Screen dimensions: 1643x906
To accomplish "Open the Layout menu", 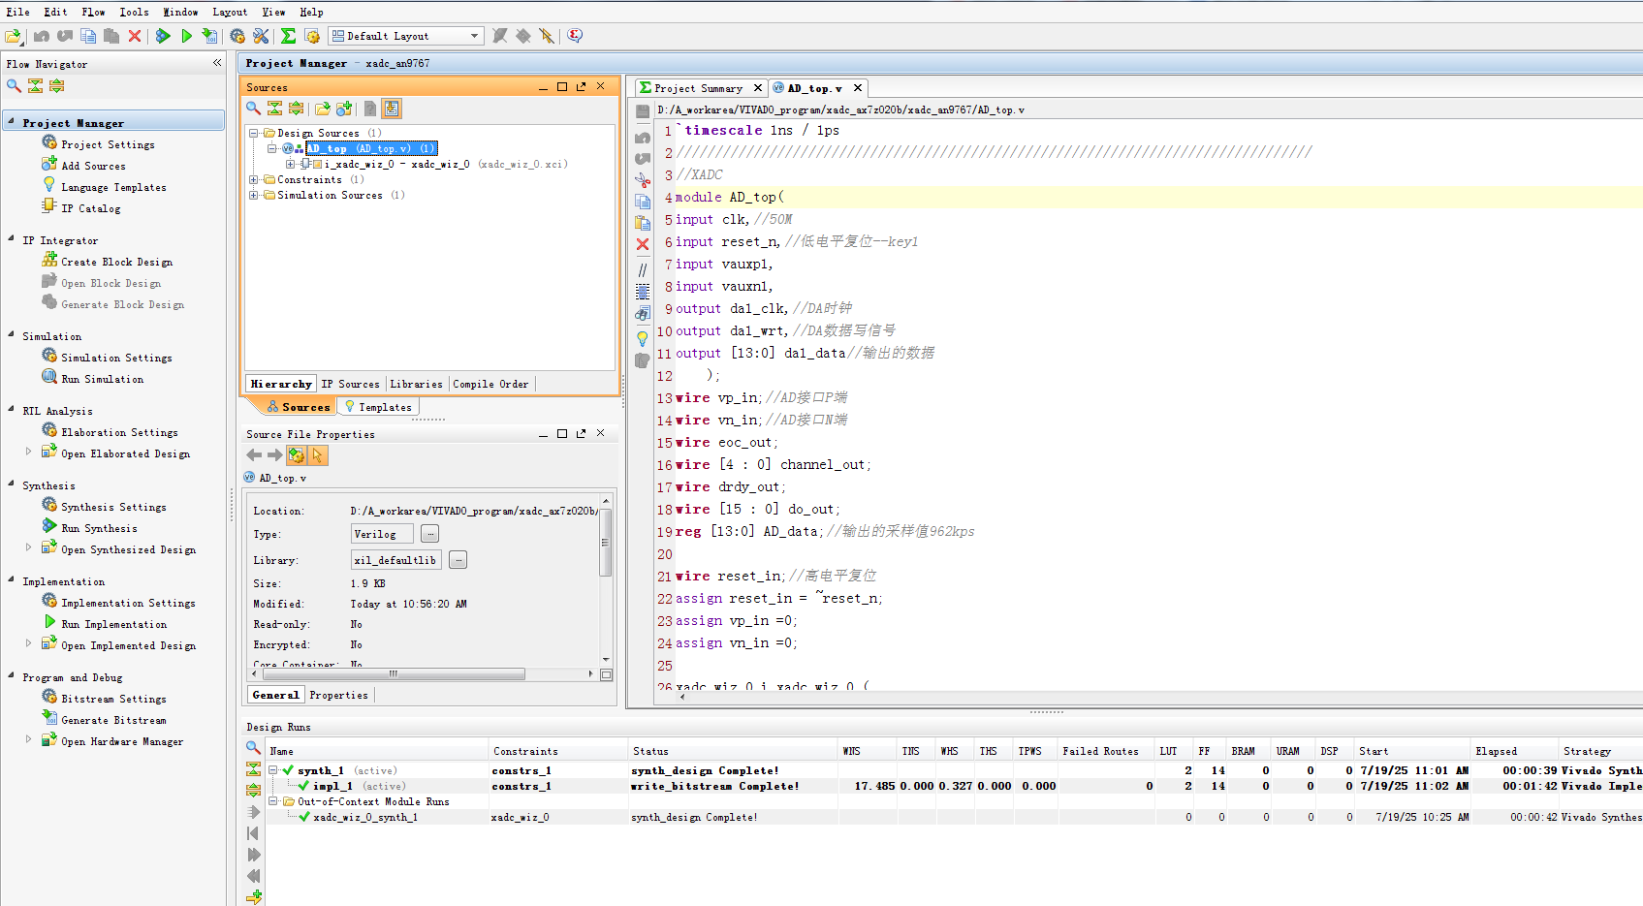I will click(x=230, y=12).
